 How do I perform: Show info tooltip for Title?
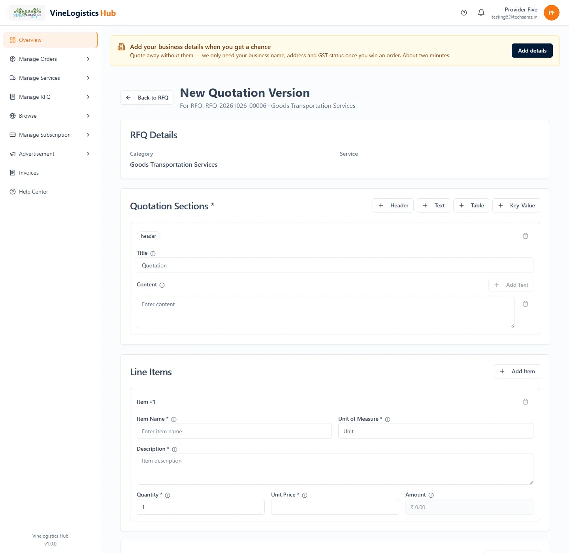pos(153,254)
